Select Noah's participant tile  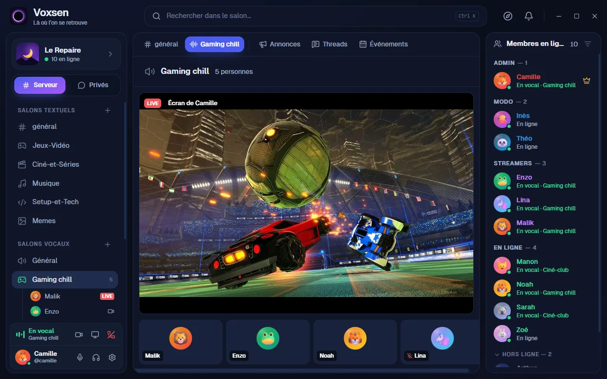(x=355, y=342)
